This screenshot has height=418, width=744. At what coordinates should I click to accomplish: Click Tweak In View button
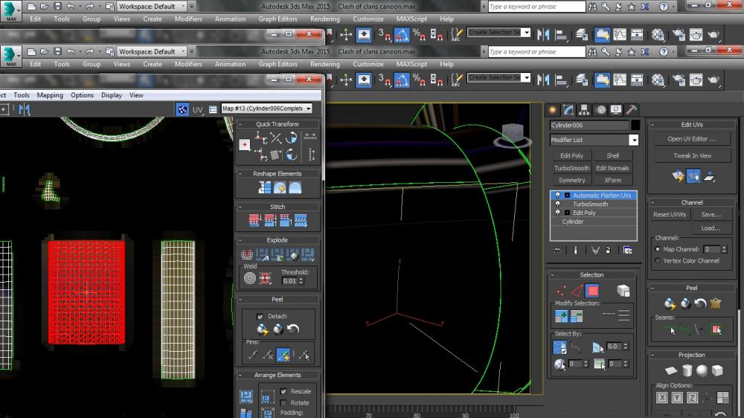[692, 155]
